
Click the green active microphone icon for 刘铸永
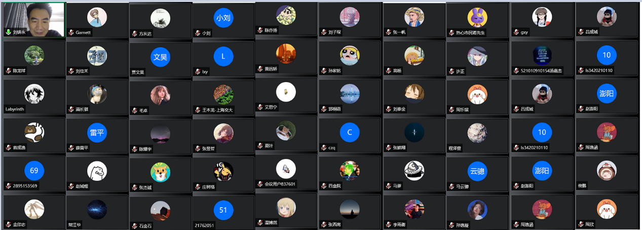click(9, 32)
